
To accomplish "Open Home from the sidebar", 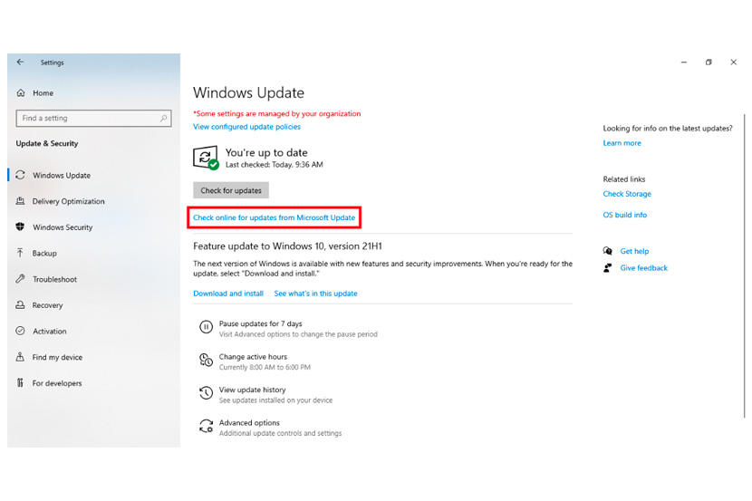I will (x=43, y=93).
